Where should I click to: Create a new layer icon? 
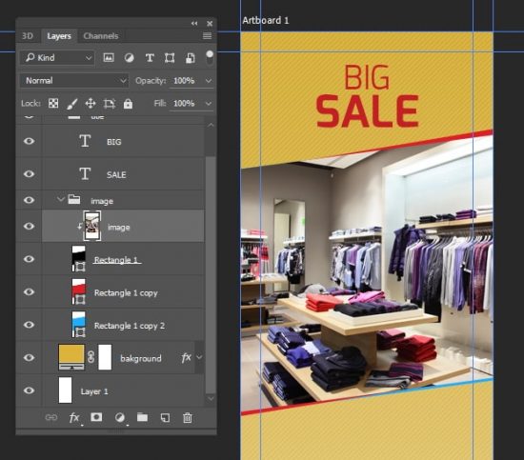pyautogui.click(x=165, y=417)
